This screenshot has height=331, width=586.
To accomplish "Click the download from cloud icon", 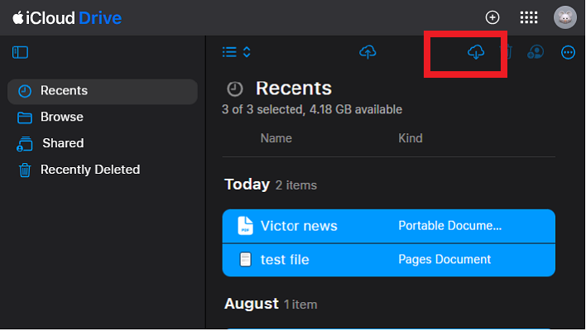I will click(x=475, y=52).
